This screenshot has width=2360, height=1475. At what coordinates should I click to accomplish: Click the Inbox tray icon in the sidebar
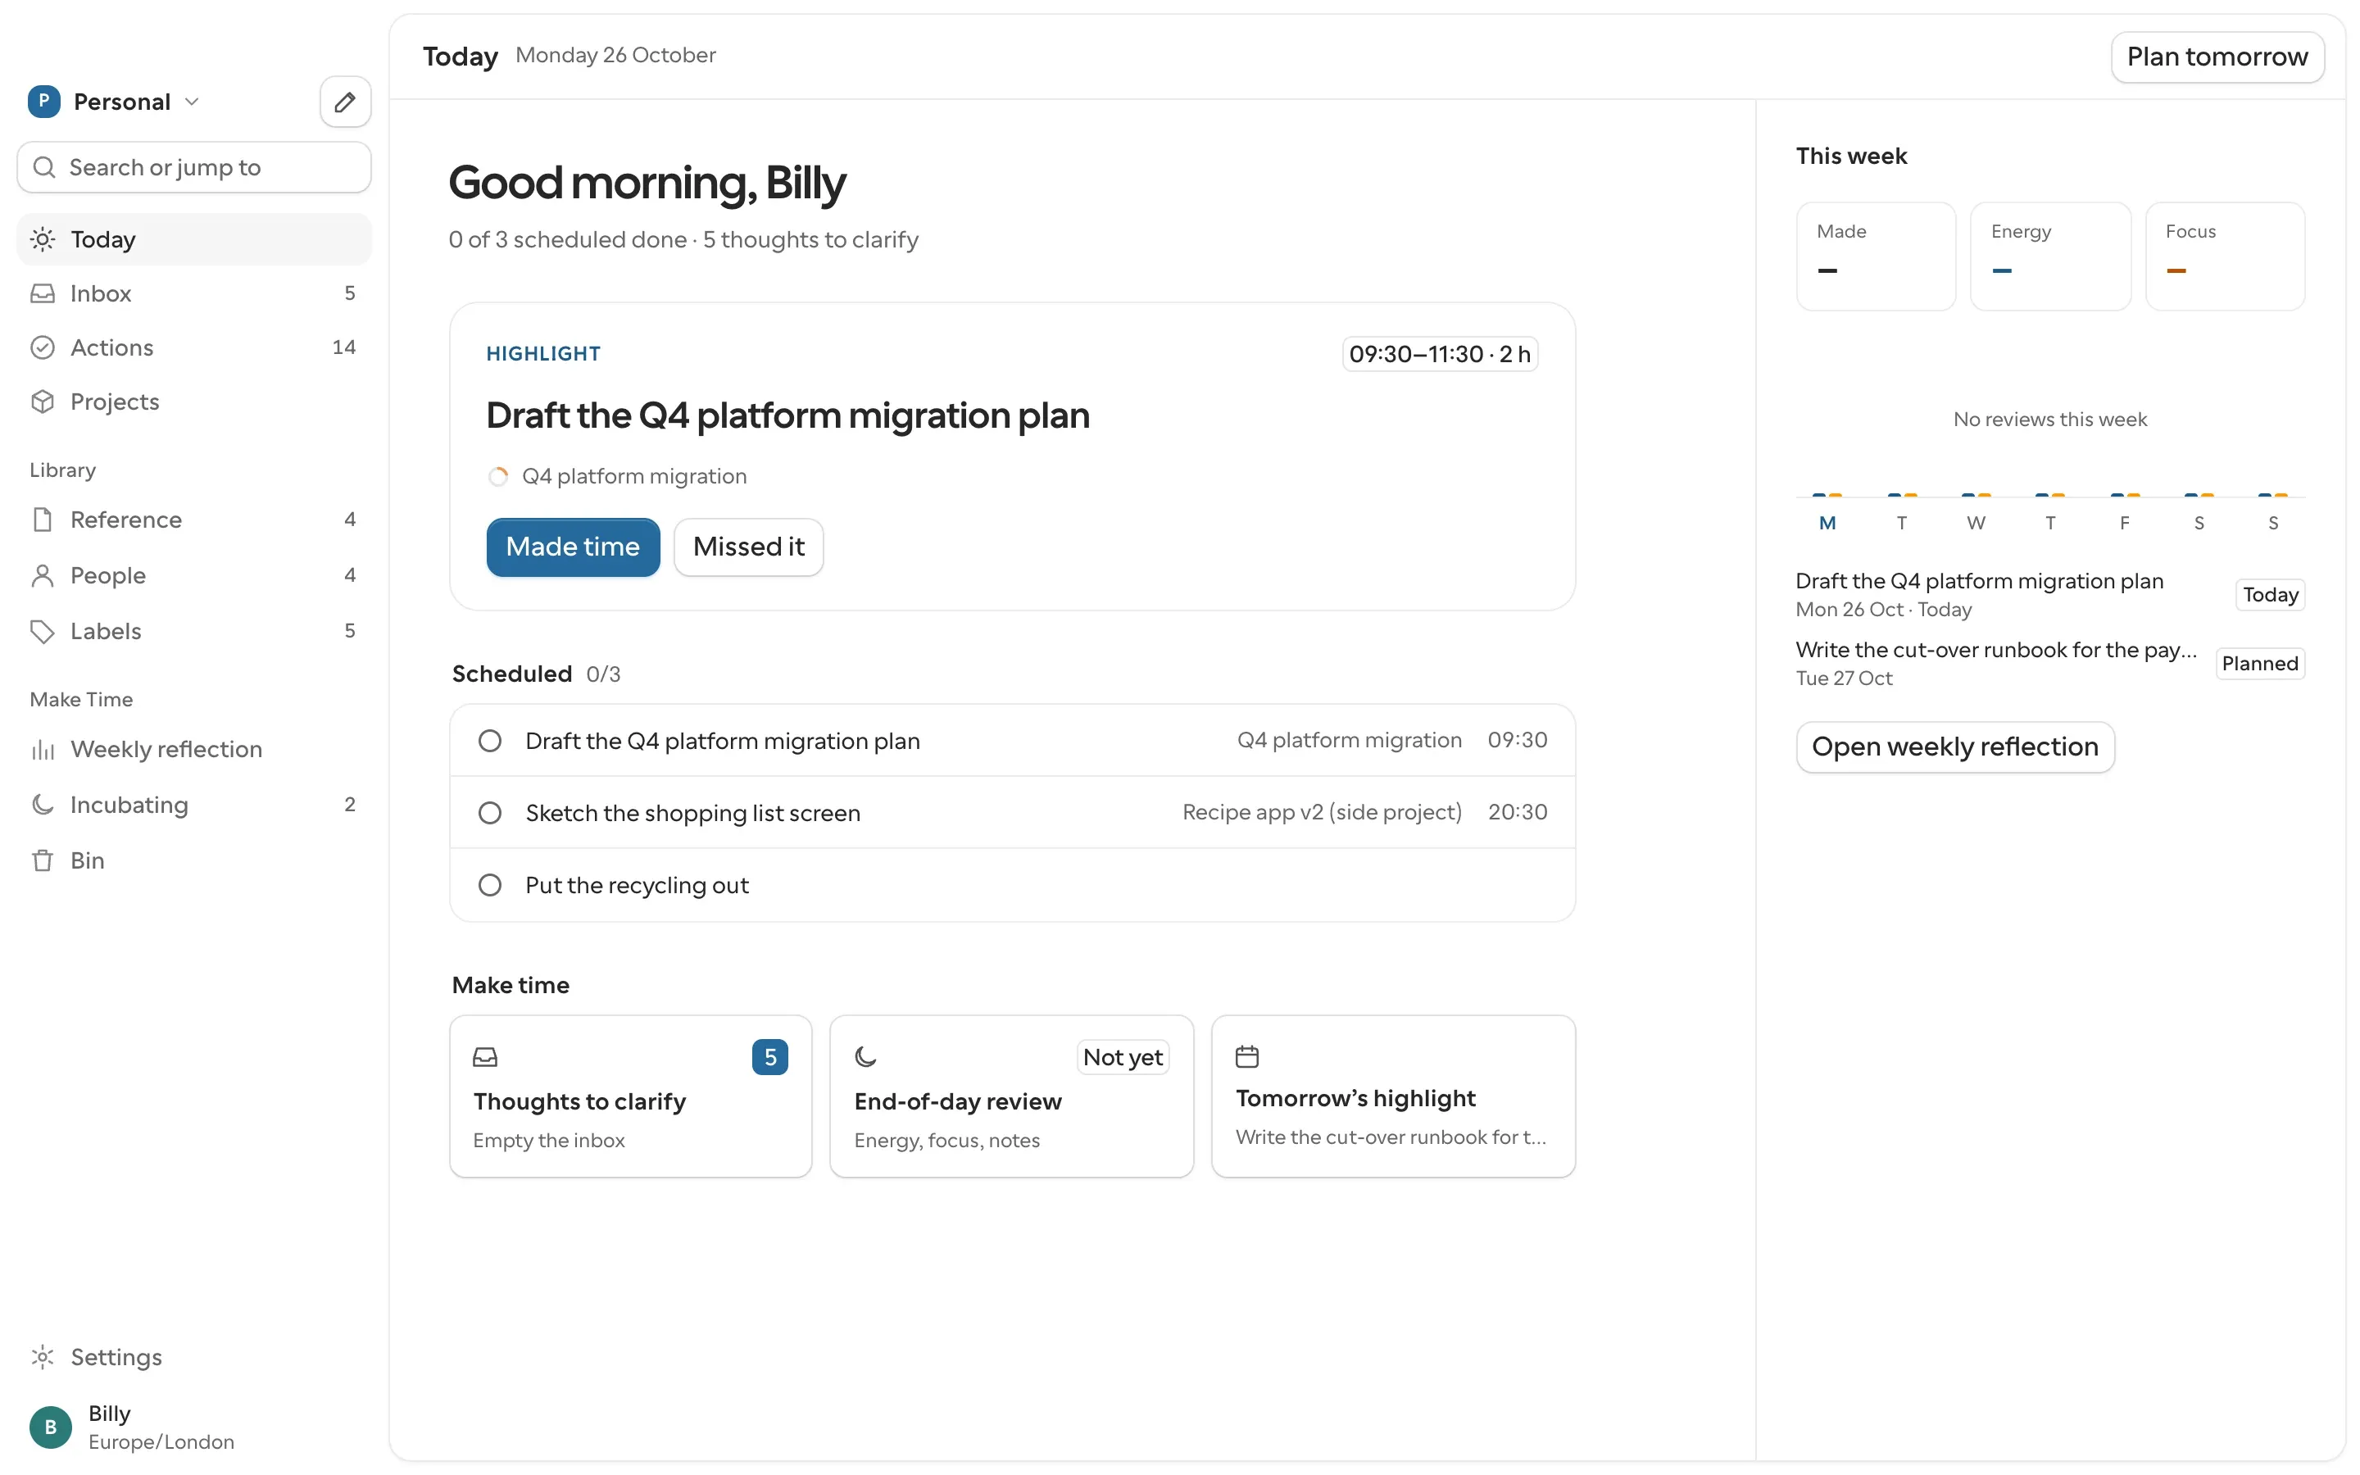43,293
